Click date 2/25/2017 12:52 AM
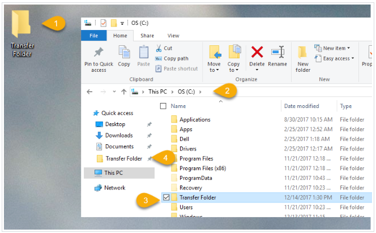 (x=308, y=130)
